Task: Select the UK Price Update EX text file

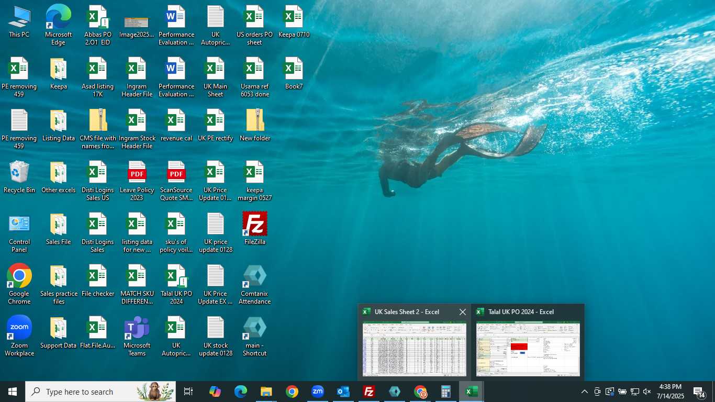Action: click(x=215, y=284)
